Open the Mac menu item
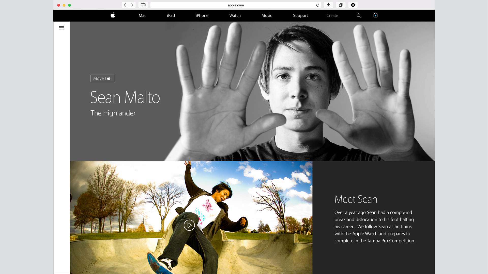488x274 pixels. 142,15
